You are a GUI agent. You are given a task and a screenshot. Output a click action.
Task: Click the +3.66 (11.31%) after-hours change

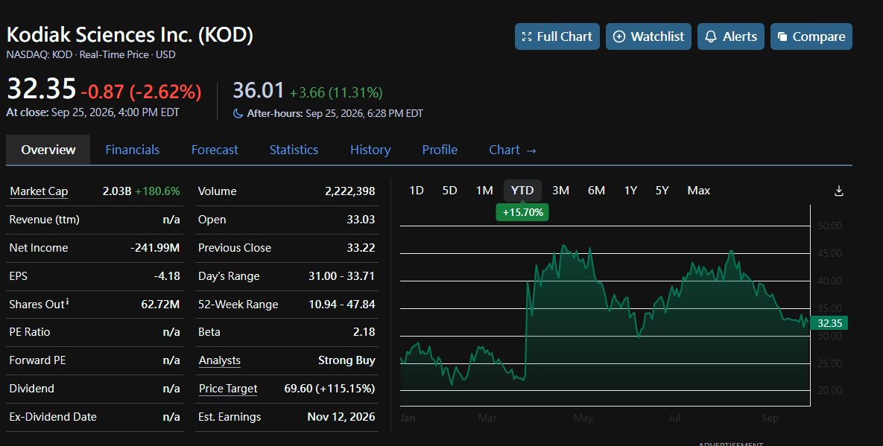point(335,92)
